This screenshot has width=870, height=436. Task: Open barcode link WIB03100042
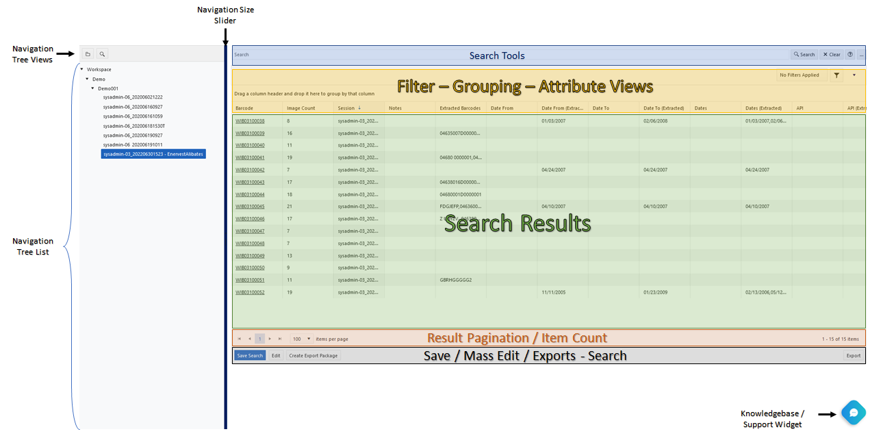point(250,170)
